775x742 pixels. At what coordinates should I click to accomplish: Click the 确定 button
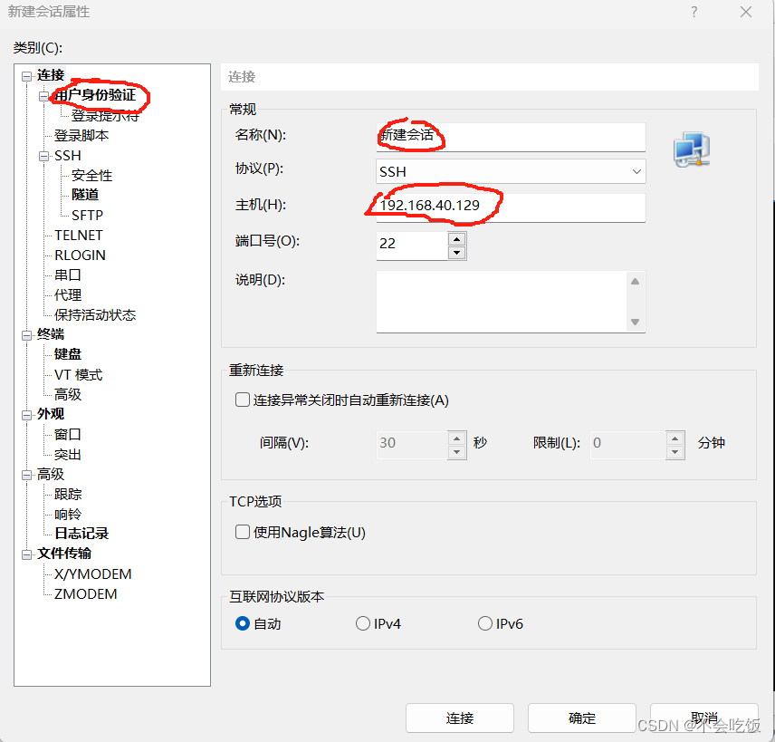tap(581, 718)
